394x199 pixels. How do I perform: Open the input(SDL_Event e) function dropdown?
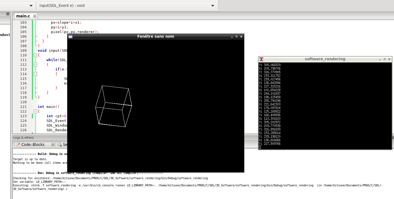point(212,6)
